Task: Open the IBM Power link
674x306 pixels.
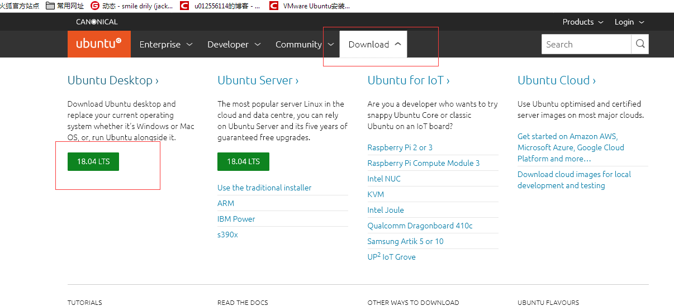Action: click(x=236, y=219)
